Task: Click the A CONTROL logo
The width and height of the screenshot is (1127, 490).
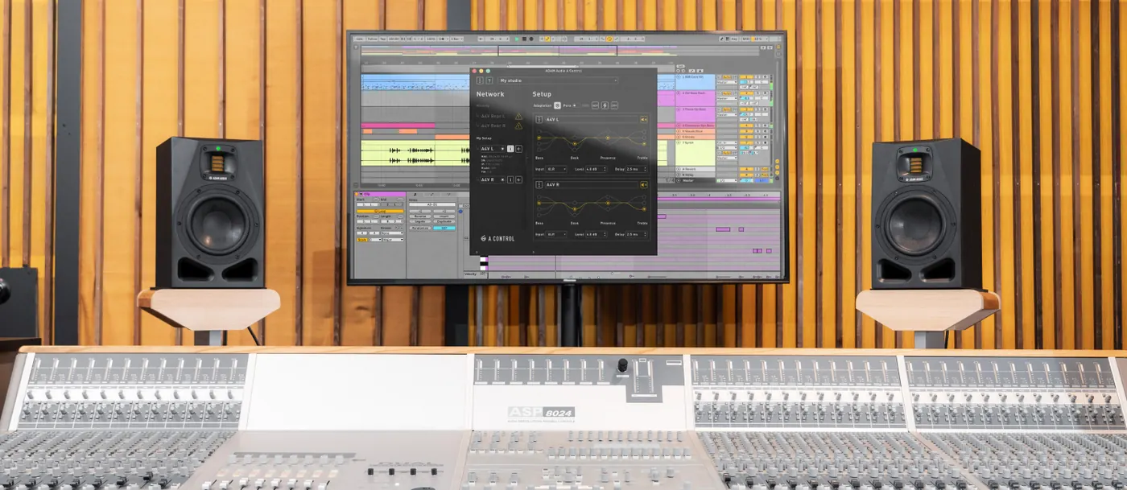Action: [497, 238]
